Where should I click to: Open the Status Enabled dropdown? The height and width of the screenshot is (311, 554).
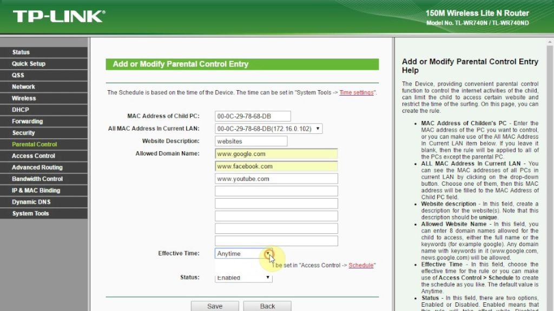click(x=244, y=278)
